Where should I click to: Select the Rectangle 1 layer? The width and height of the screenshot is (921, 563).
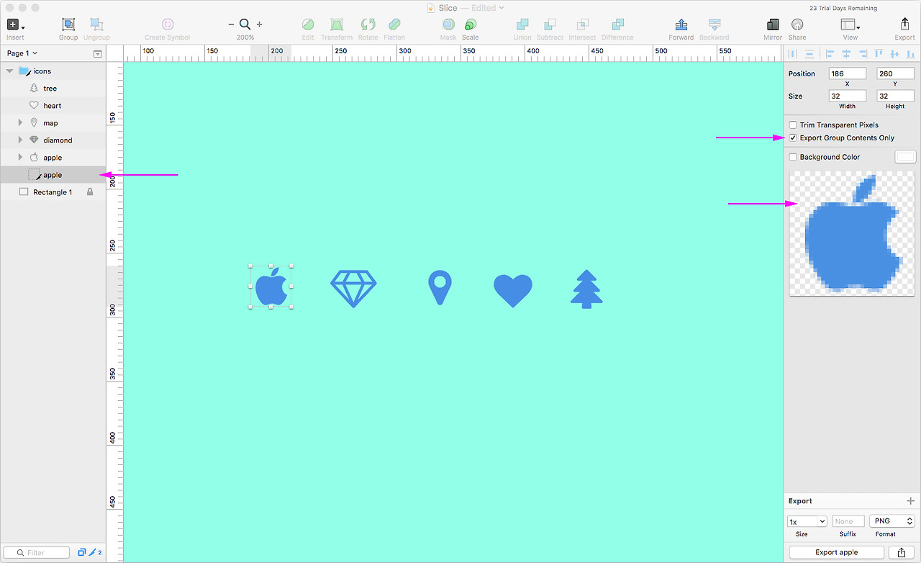[53, 192]
